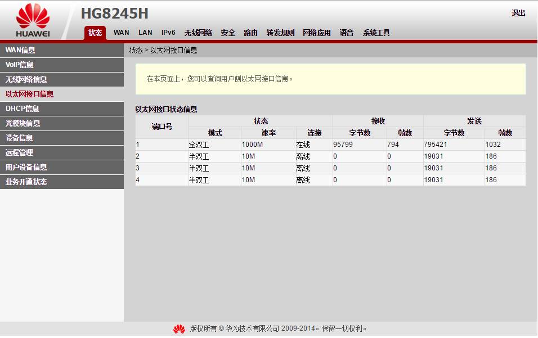Switch to the WAN tab
The image size is (538, 338).
121,33
